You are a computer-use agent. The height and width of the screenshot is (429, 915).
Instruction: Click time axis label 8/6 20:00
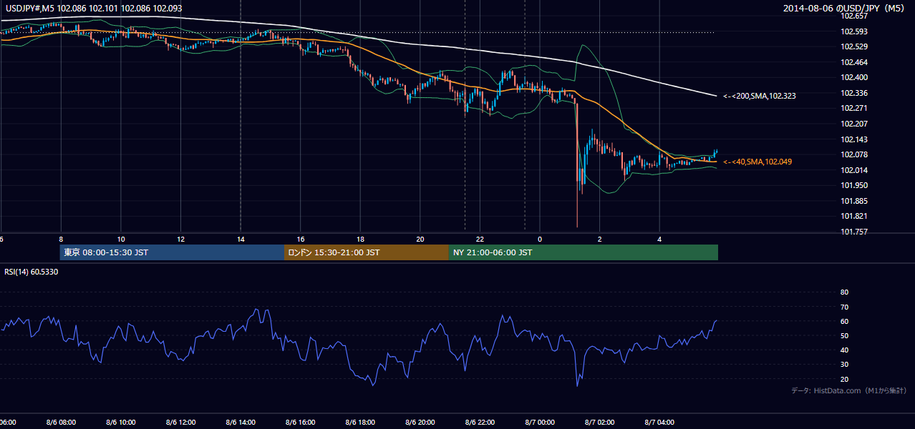point(420,422)
